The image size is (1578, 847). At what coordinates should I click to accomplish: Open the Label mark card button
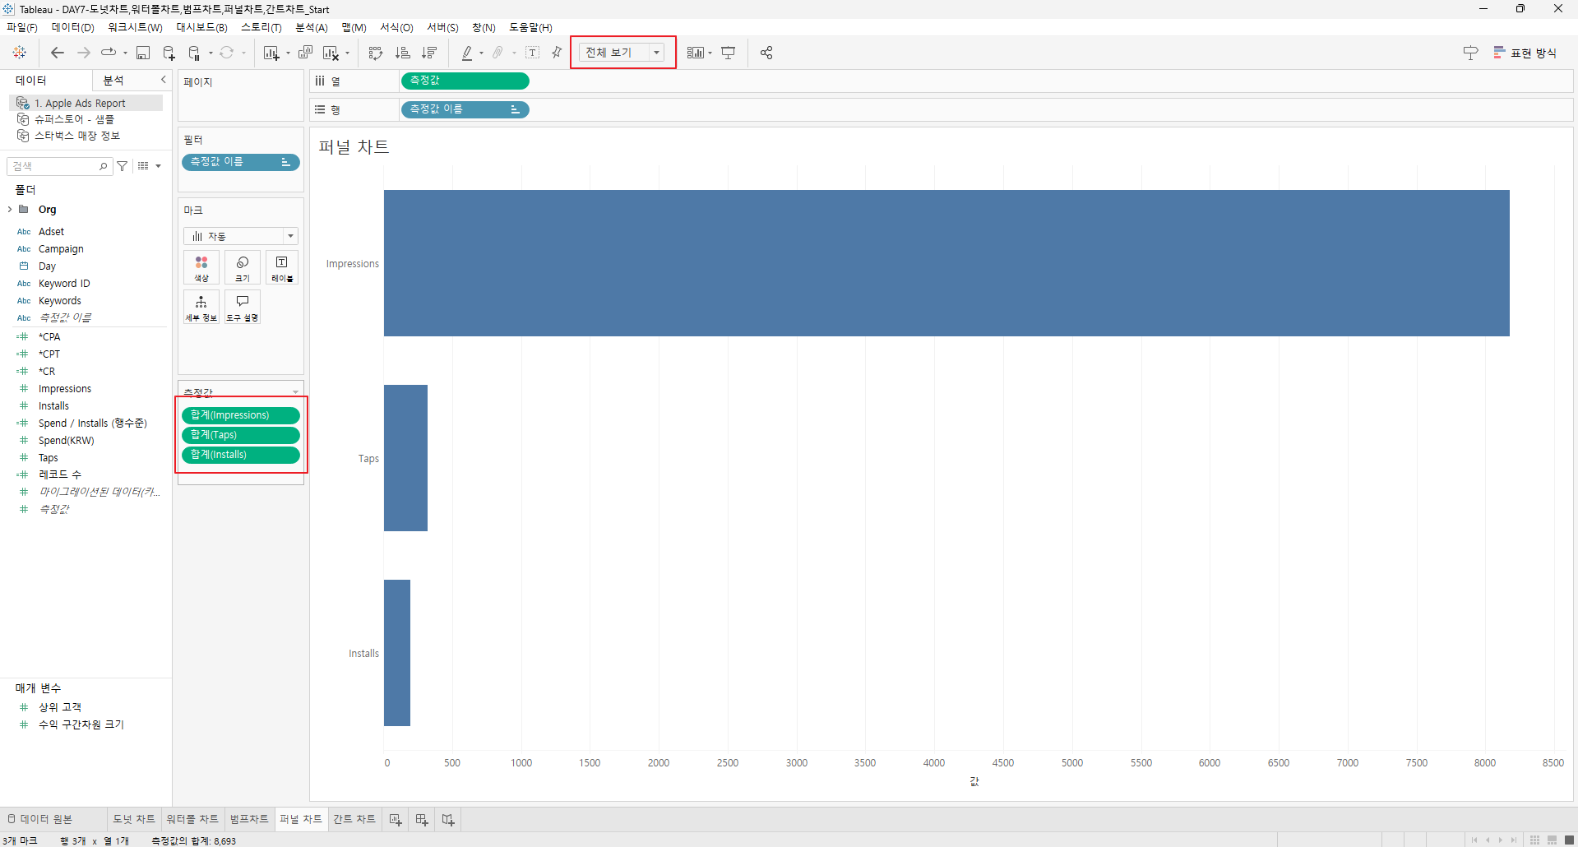[282, 268]
